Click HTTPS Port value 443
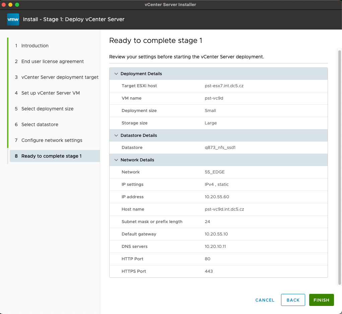342x314 pixels. point(208,271)
